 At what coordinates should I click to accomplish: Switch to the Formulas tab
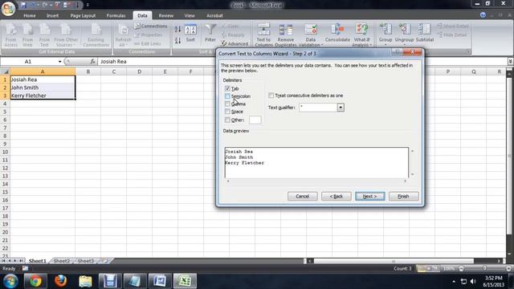(116, 15)
